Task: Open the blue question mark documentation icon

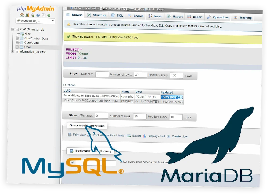Action: [x=38, y=15]
